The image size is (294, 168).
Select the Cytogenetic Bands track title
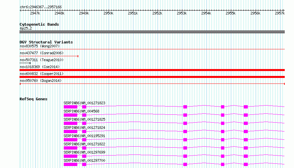point(39,24)
